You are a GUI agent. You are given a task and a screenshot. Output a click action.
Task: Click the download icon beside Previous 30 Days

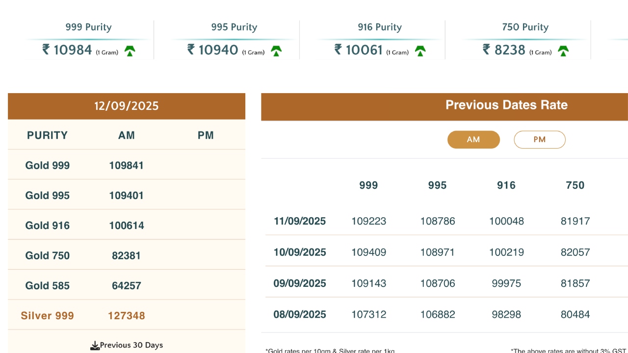click(x=95, y=346)
